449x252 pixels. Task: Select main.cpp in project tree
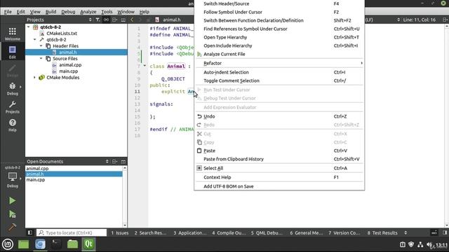(x=69, y=71)
